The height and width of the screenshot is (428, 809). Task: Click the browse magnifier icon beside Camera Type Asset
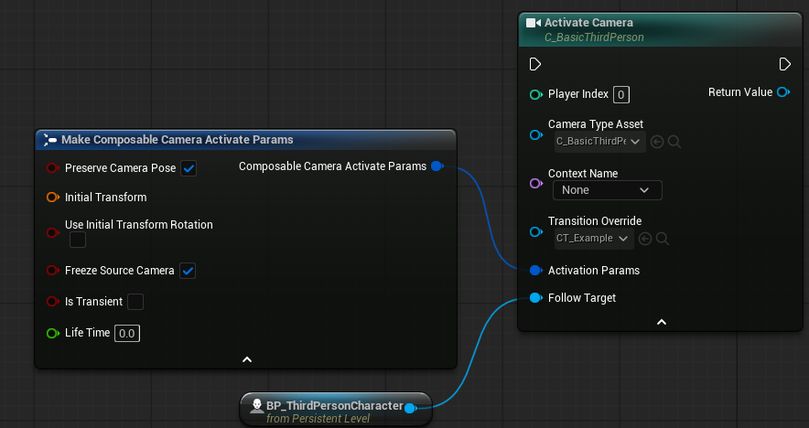pyautogui.click(x=674, y=141)
